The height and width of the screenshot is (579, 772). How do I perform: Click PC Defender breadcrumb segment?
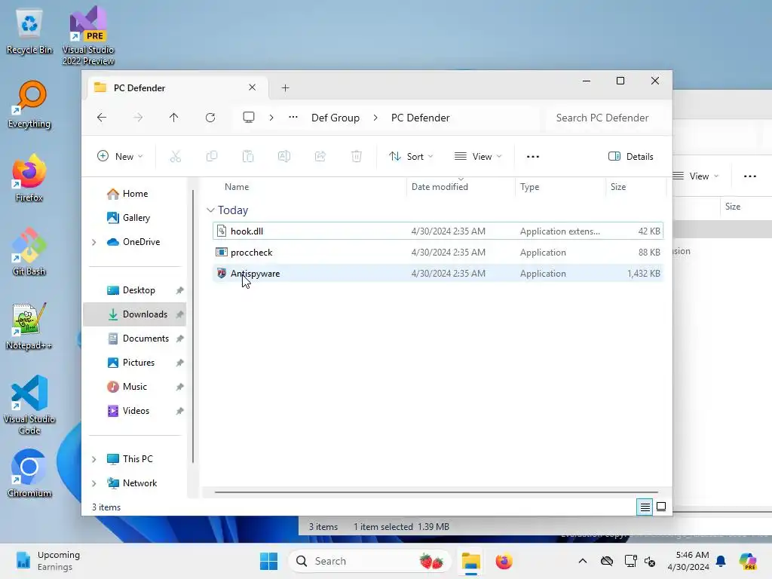(x=421, y=118)
